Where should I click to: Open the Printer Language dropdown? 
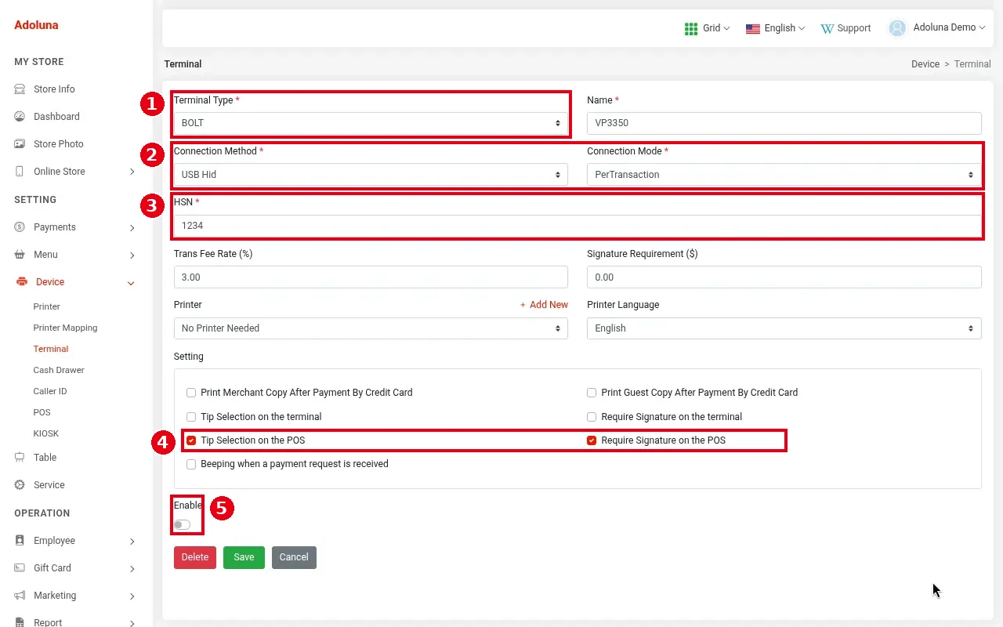click(784, 328)
